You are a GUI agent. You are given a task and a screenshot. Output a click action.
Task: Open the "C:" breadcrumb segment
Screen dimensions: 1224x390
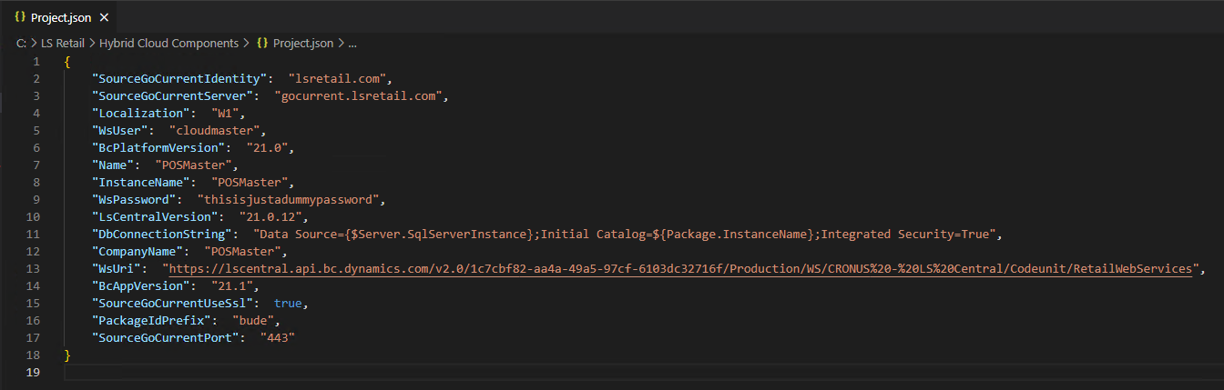click(21, 43)
